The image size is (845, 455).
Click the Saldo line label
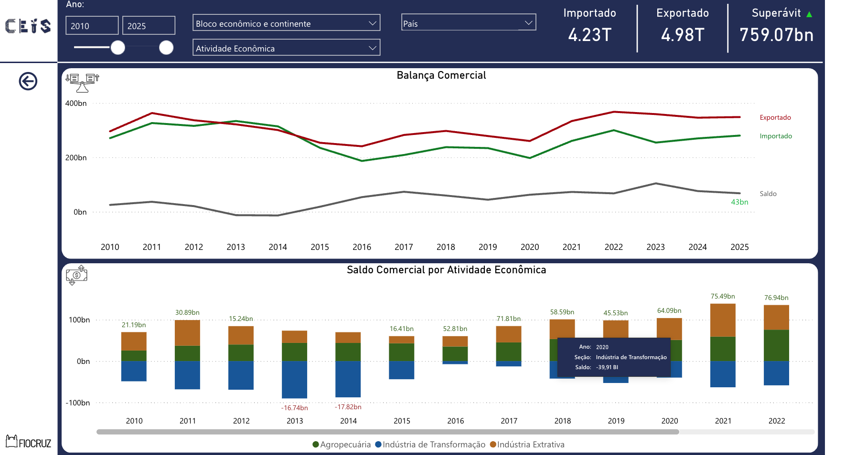click(x=768, y=194)
